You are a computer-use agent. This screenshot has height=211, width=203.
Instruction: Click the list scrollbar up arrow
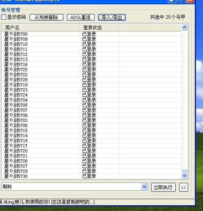click(184, 27)
